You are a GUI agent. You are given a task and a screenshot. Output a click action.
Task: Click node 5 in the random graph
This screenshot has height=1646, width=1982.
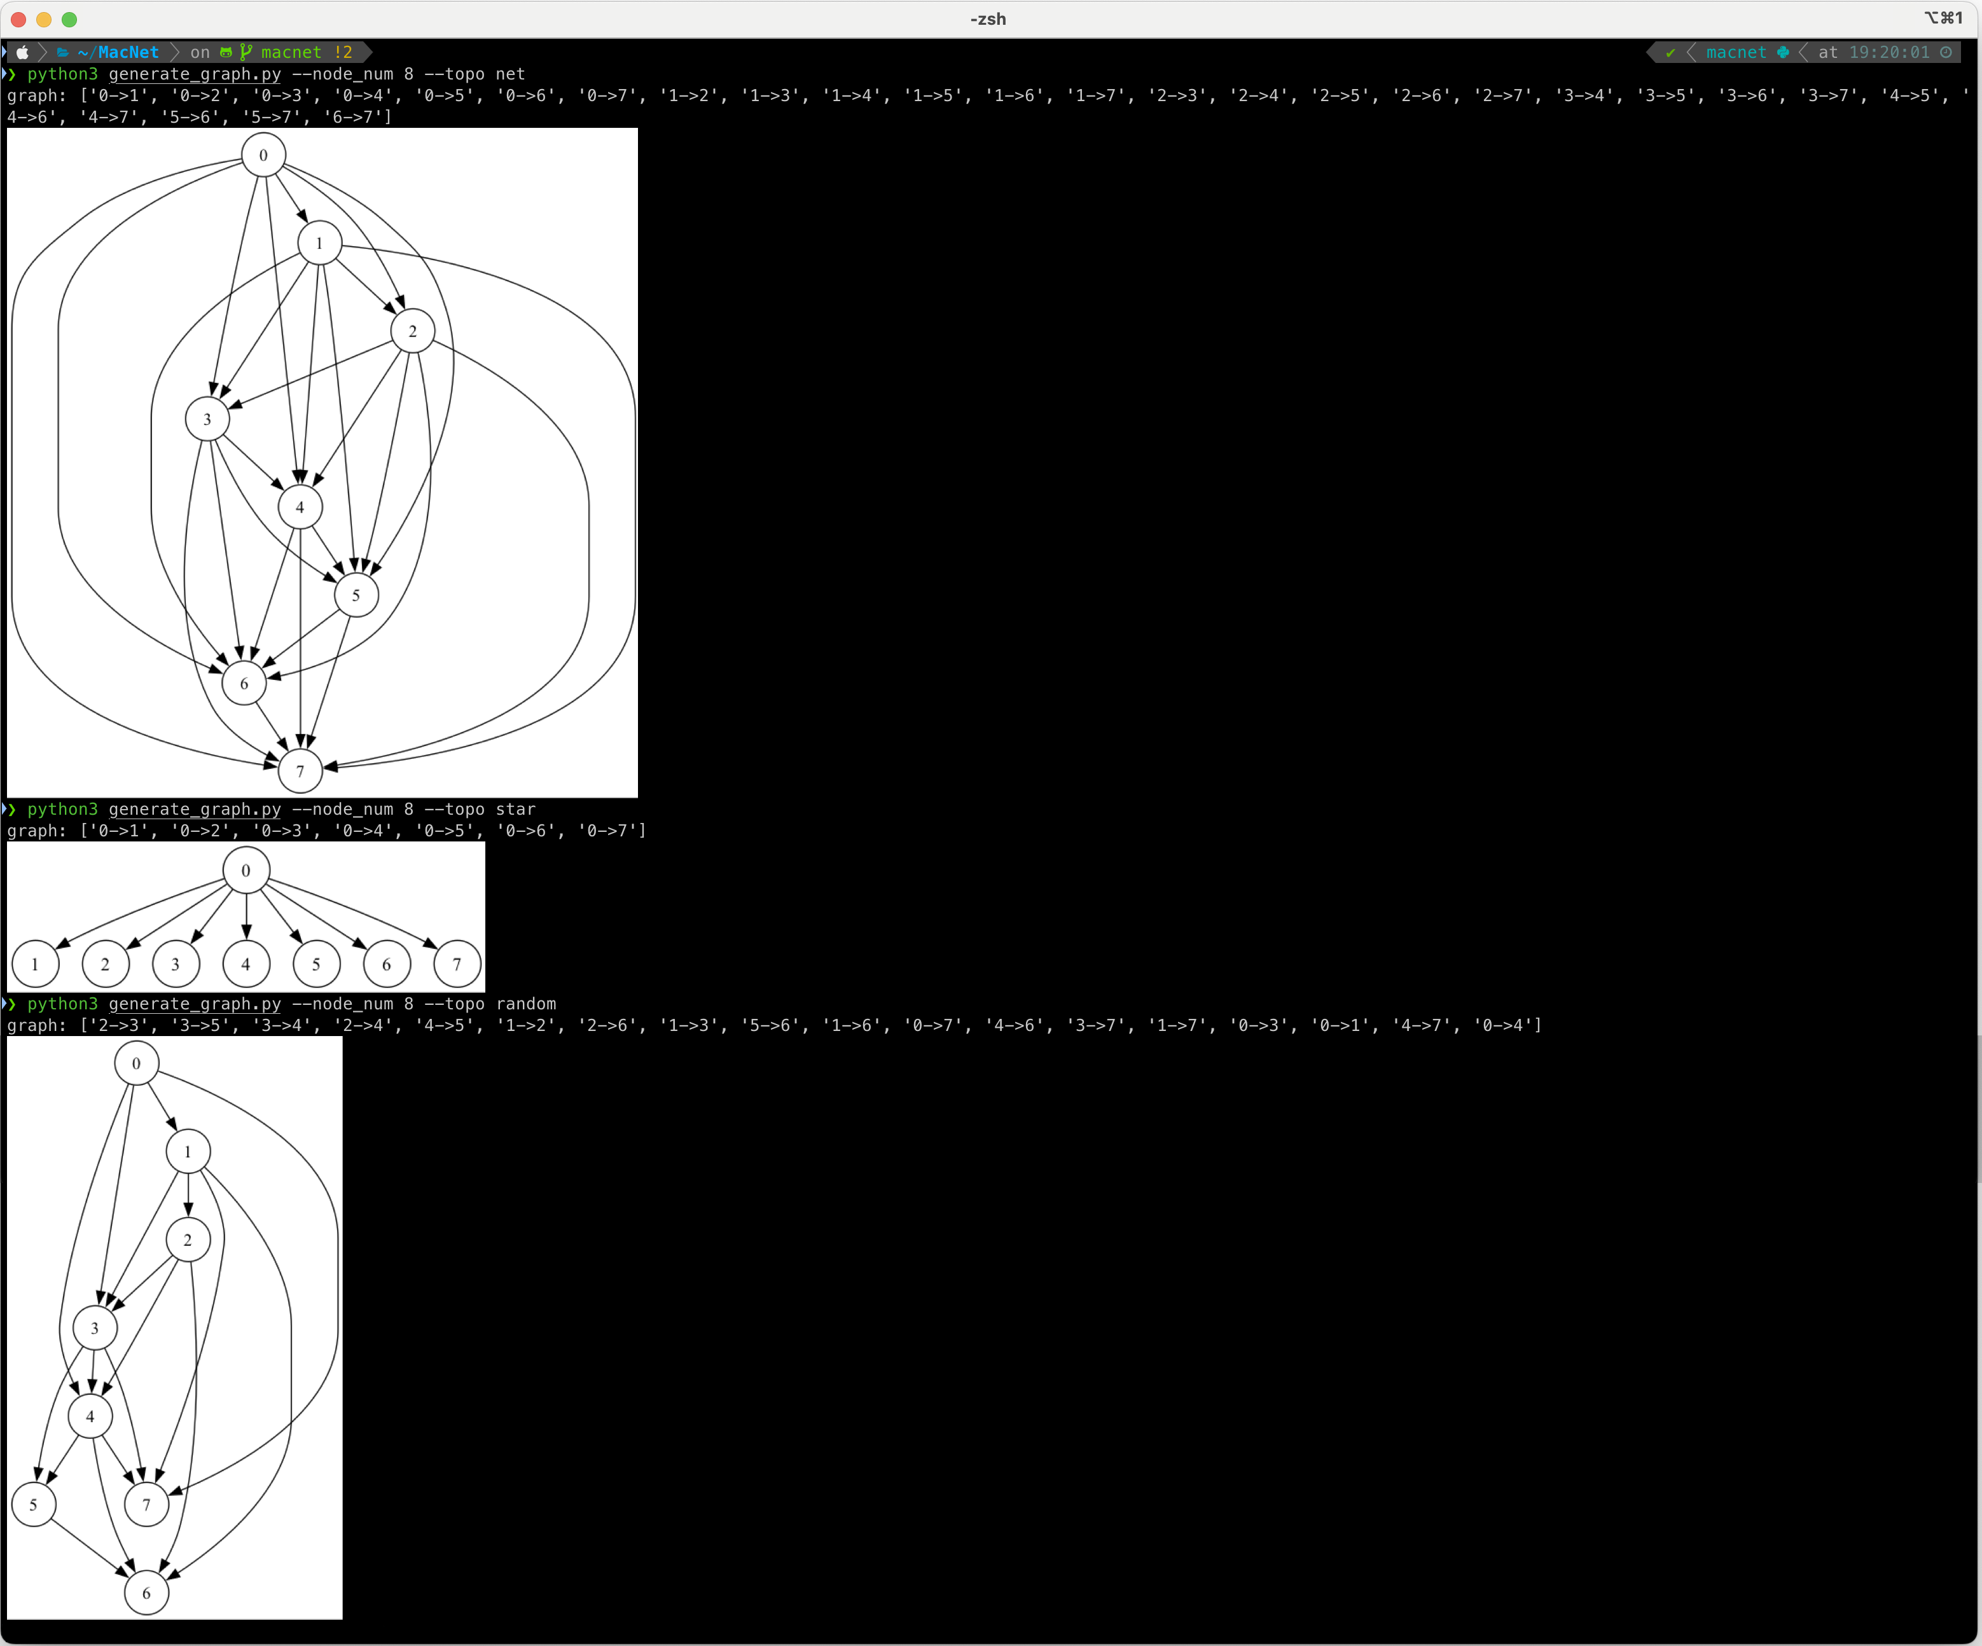point(34,1504)
